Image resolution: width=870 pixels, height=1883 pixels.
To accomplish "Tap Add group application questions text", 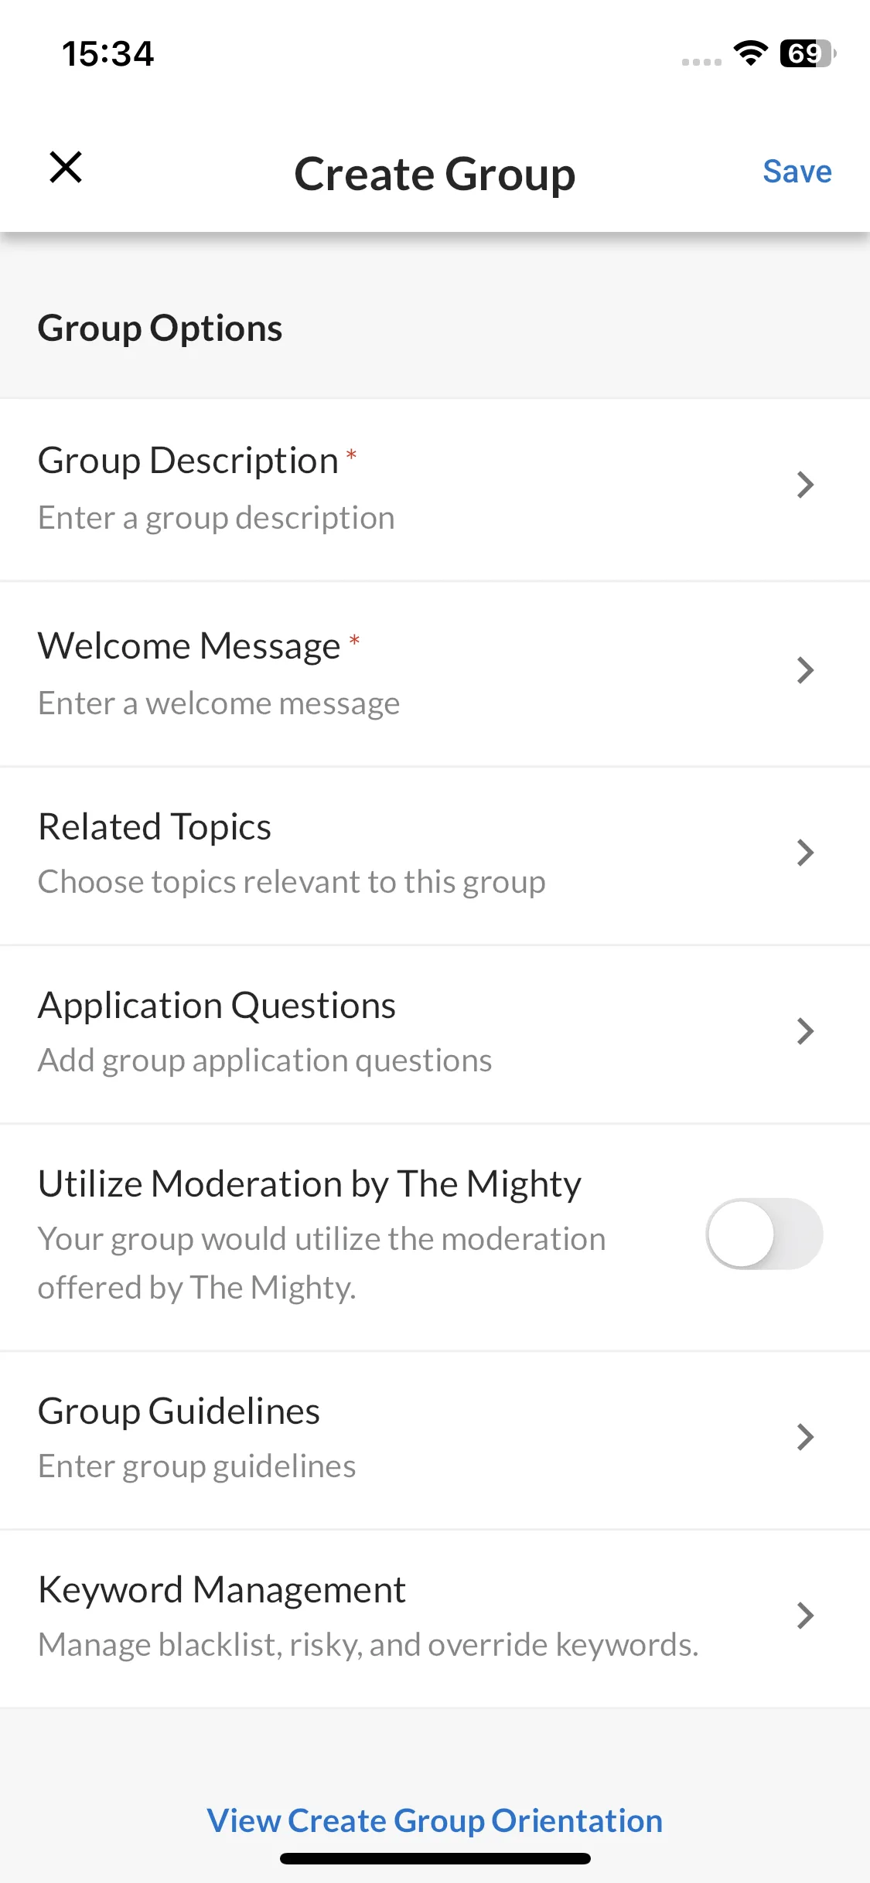I will [x=265, y=1061].
